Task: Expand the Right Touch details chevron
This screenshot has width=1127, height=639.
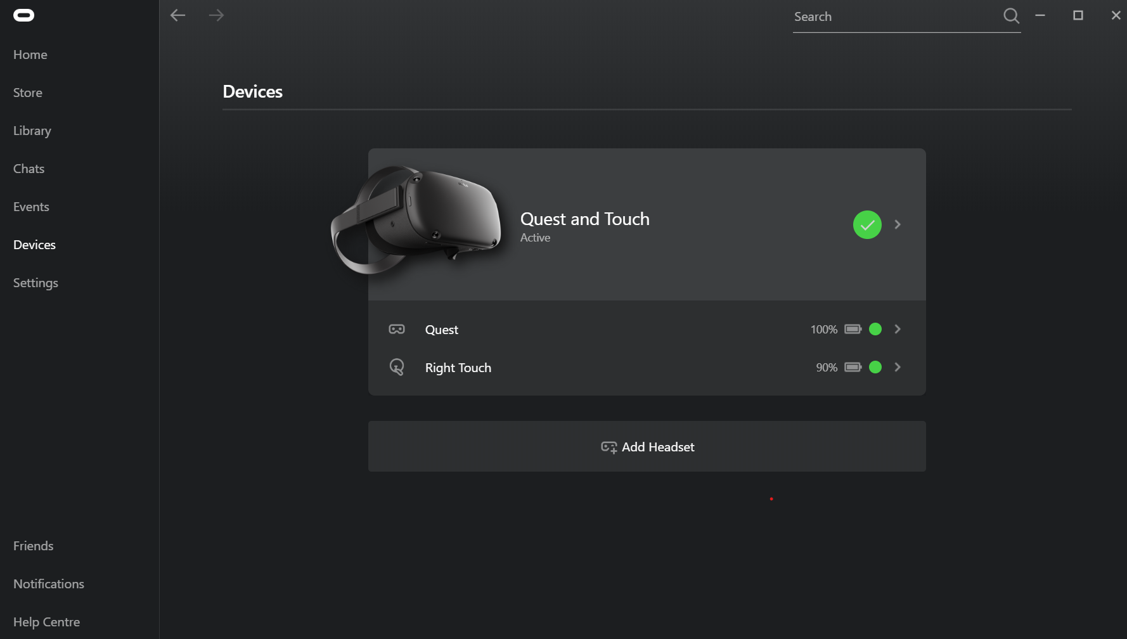Action: (x=898, y=367)
